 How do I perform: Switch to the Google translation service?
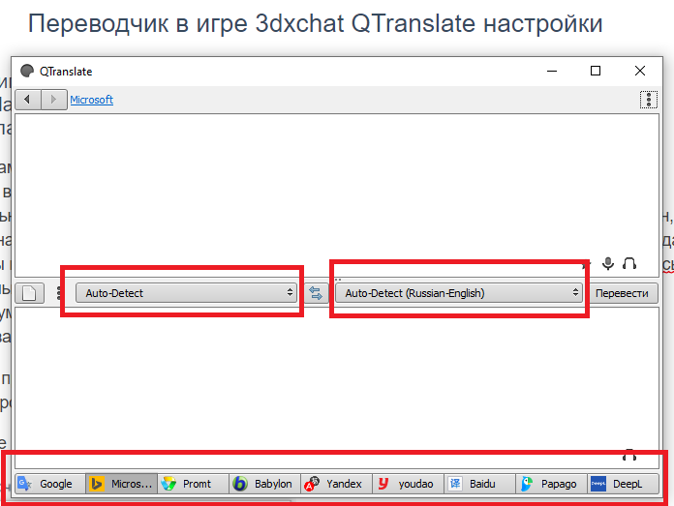point(50,484)
